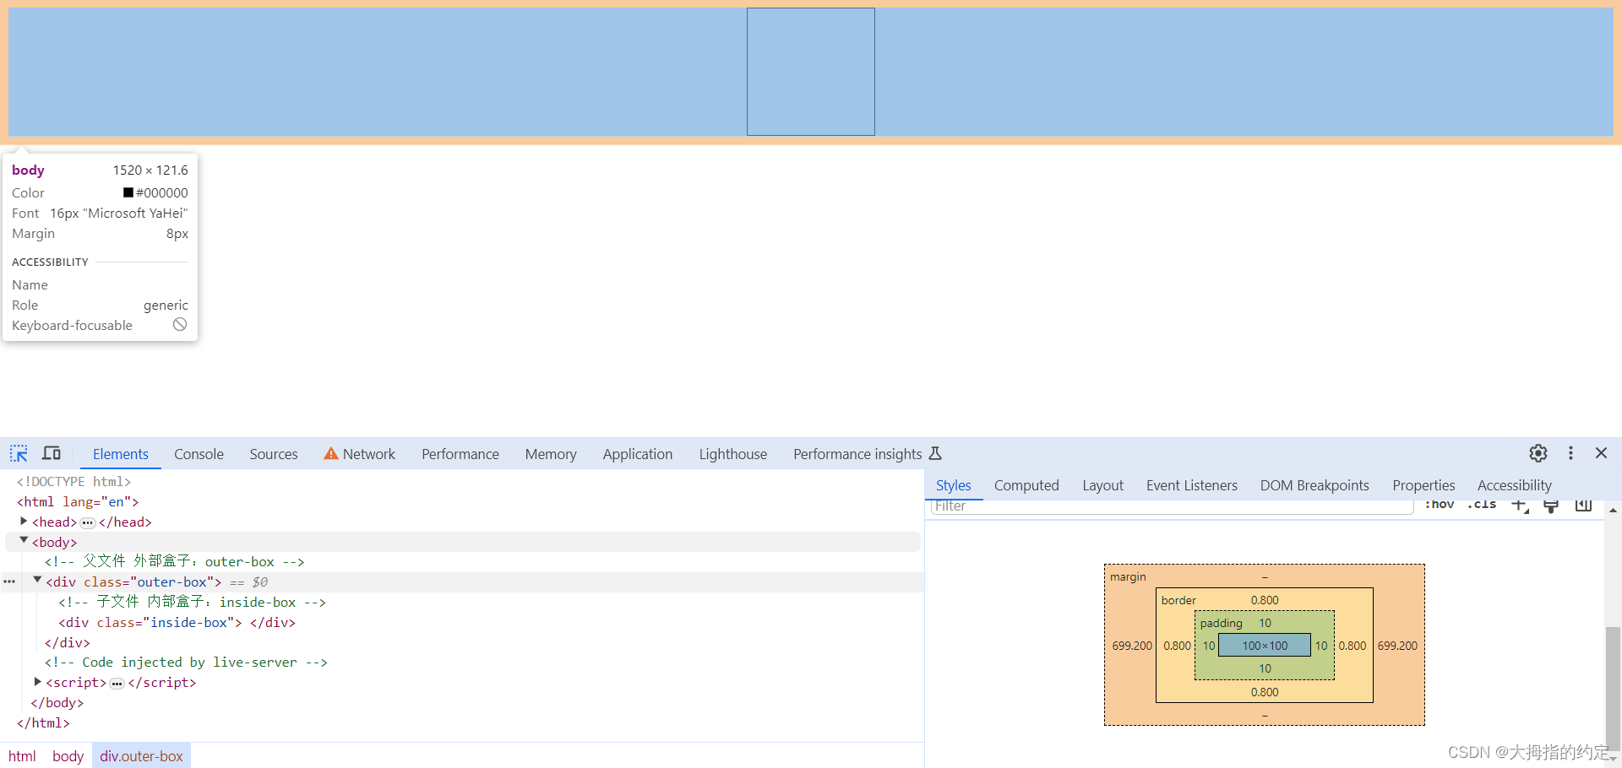Screen dimensions: 1622x768
Task: Select body in the breadcrumb bar
Action: (x=68, y=756)
